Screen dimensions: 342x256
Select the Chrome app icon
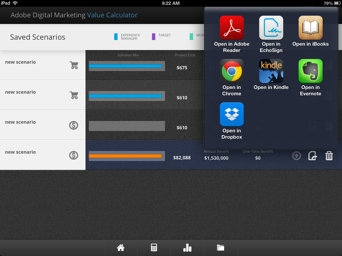[232, 71]
